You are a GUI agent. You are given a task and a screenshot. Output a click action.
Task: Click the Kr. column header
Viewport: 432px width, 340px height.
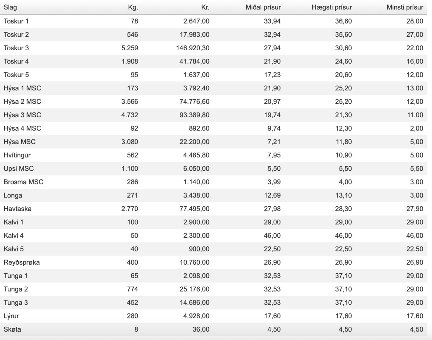click(x=205, y=7)
